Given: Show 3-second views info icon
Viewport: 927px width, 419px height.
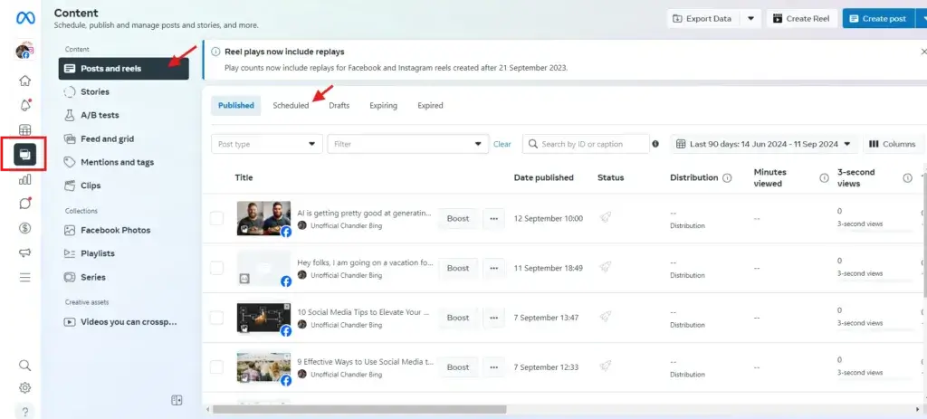Looking at the screenshot, I should click(x=907, y=178).
